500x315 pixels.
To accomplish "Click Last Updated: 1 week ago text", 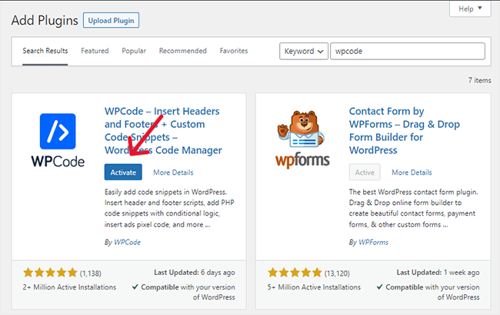I will click(x=438, y=273).
